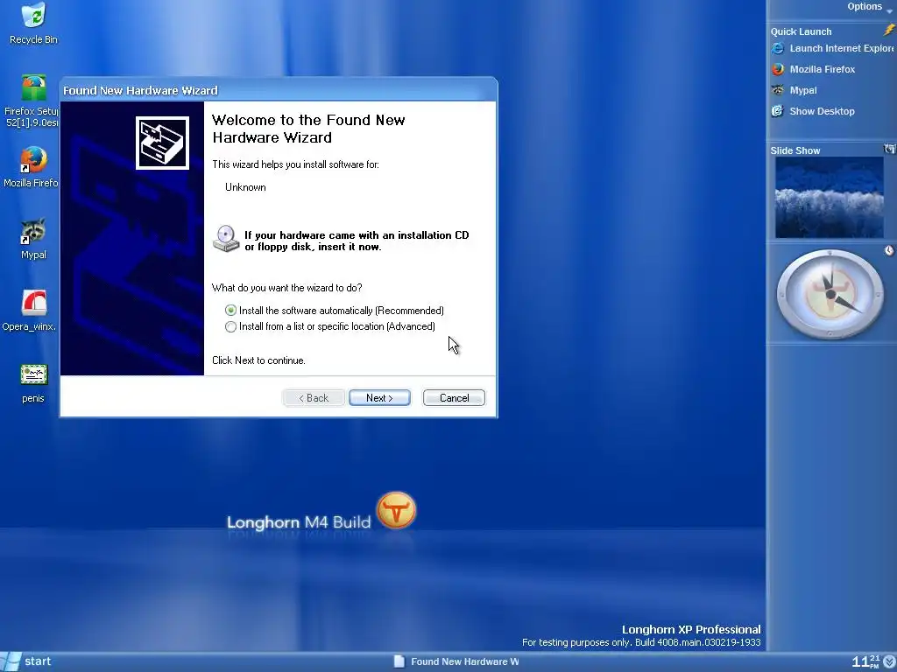Select Install the software automatically (Recommended)

tap(335, 311)
